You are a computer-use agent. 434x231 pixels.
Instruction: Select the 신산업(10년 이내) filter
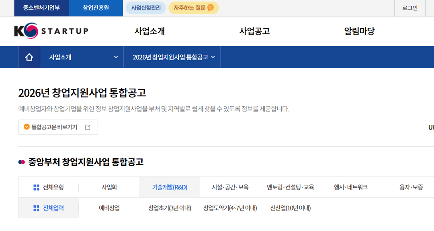coord(291,208)
